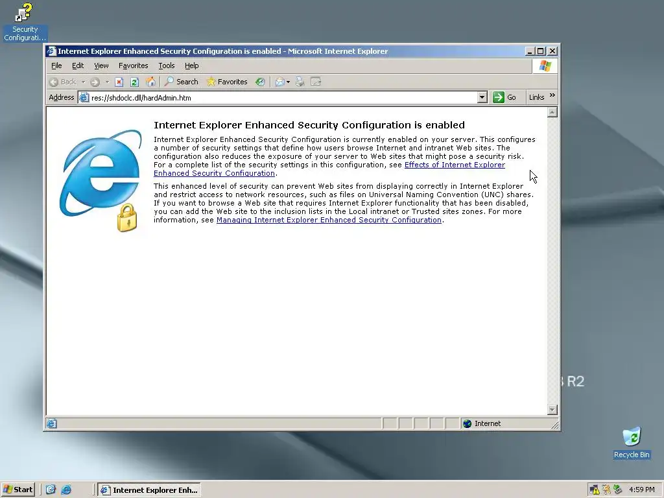This screenshot has height=498, width=664.
Task: Minimize the Internet Explorer window
Action: coord(529,51)
